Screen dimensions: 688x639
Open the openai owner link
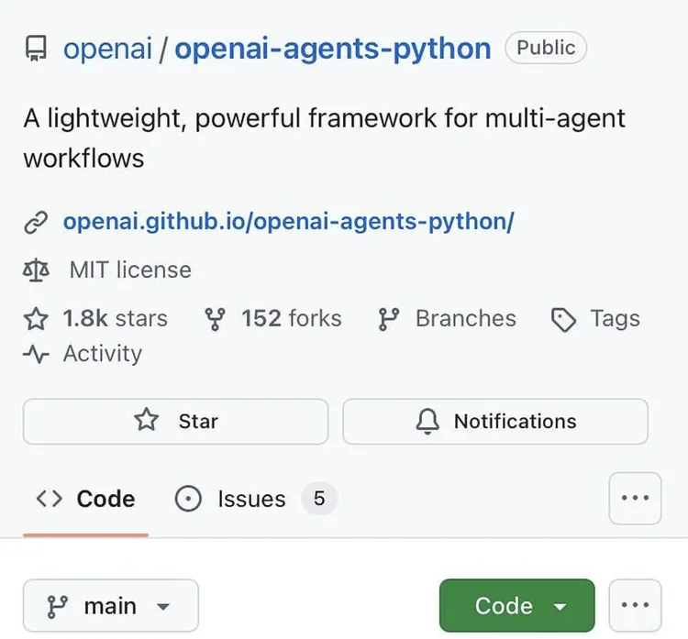pos(107,49)
